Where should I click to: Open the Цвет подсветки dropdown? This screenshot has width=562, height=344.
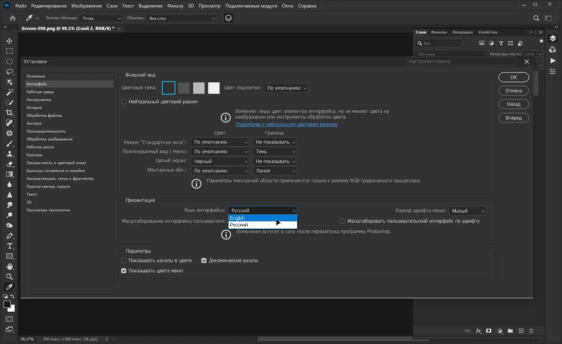pos(286,88)
